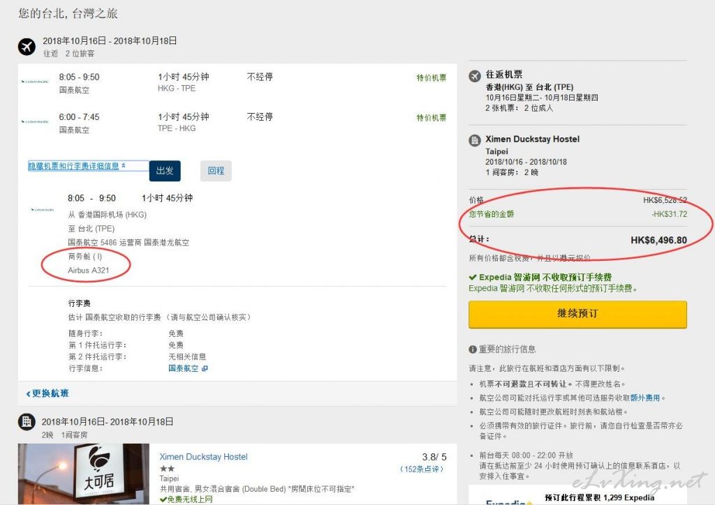The width and height of the screenshot is (715, 505).
Task: Click the savings amount -HK$31.72
Action: click(669, 214)
